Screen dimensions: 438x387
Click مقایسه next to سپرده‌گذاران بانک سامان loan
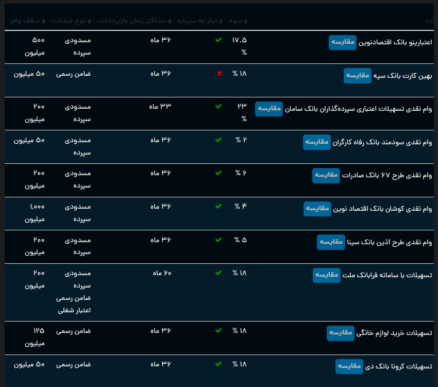(x=268, y=109)
